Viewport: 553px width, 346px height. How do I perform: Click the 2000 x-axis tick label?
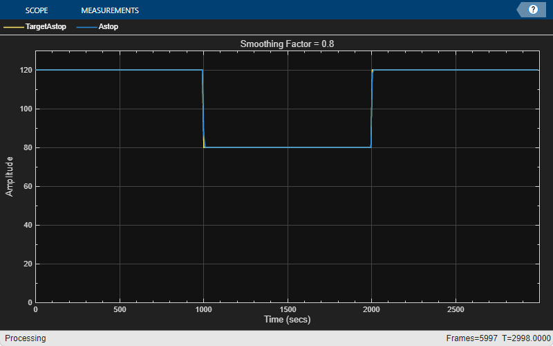point(371,309)
